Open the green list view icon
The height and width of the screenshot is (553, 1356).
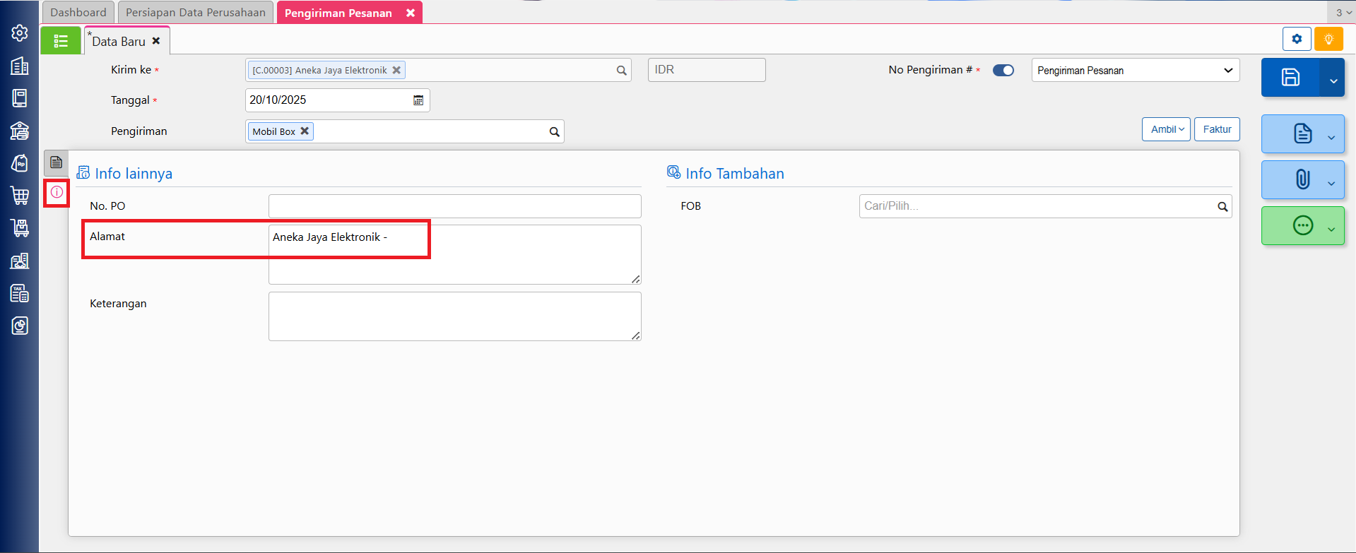point(61,41)
